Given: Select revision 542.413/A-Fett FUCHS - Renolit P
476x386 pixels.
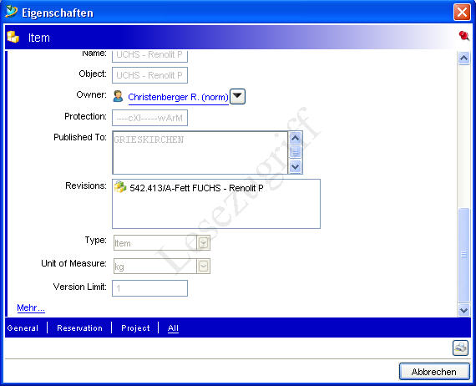Looking at the screenshot, I should [196, 188].
